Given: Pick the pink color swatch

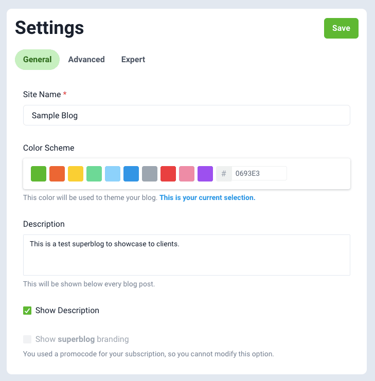Looking at the screenshot, I should point(187,174).
